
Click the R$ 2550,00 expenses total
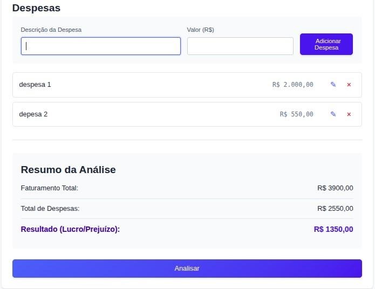pyautogui.click(x=335, y=209)
